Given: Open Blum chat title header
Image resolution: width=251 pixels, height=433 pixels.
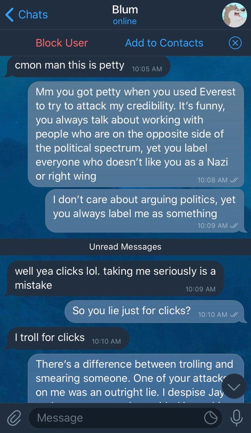Looking at the screenshot, I should (125, 15).
